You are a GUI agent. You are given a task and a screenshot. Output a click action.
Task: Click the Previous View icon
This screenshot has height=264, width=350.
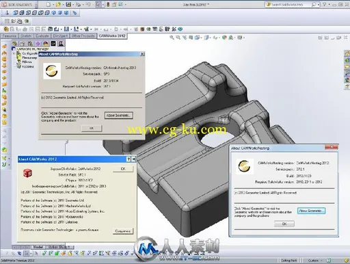pos(185,38)
